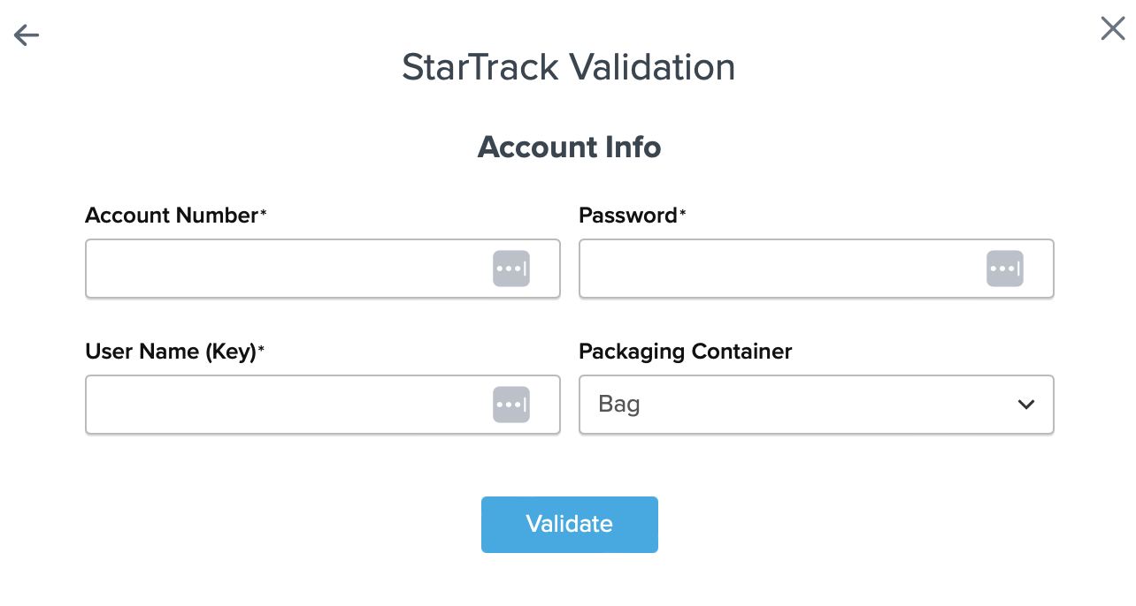Viewport: 1136px width, 606px height.
Task: Click the 'Account Info' section heading
Action: pyautogui.click(x=569, y=147)
